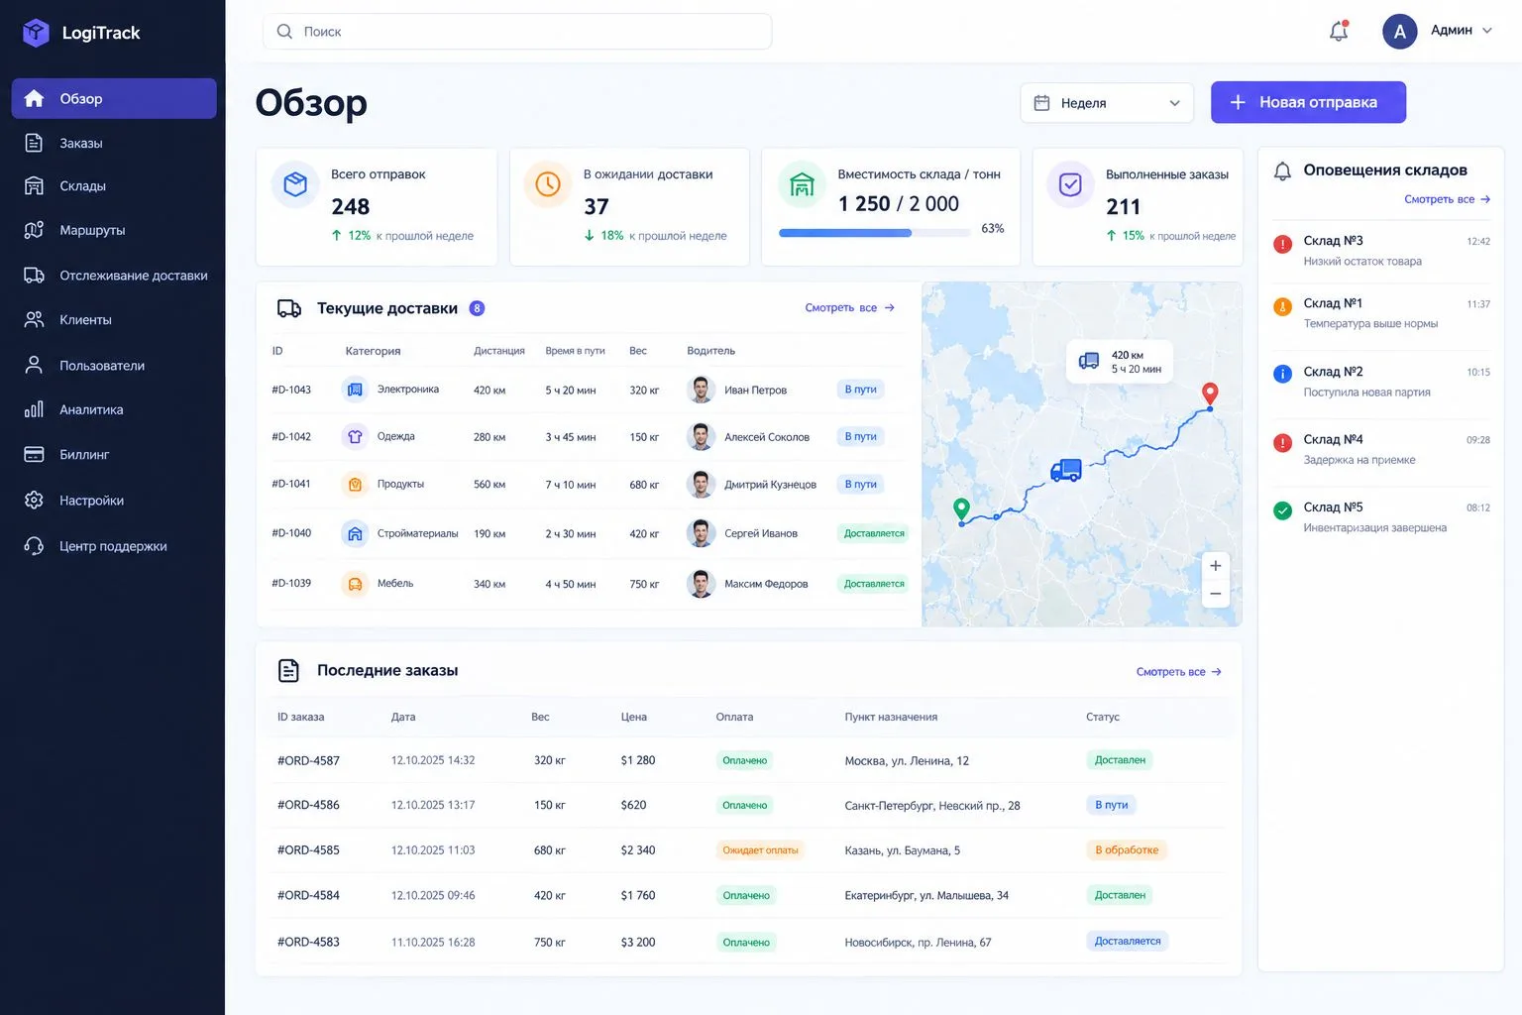Click the completed orders checkmark icon
This screenshot has width=1522, height=1015.
(1070, 184)
